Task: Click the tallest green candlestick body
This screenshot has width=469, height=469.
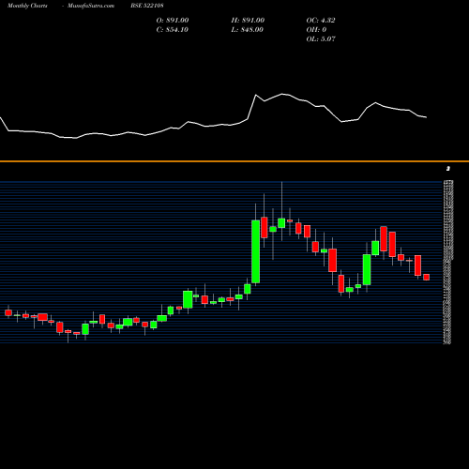Action: point(256,251)
